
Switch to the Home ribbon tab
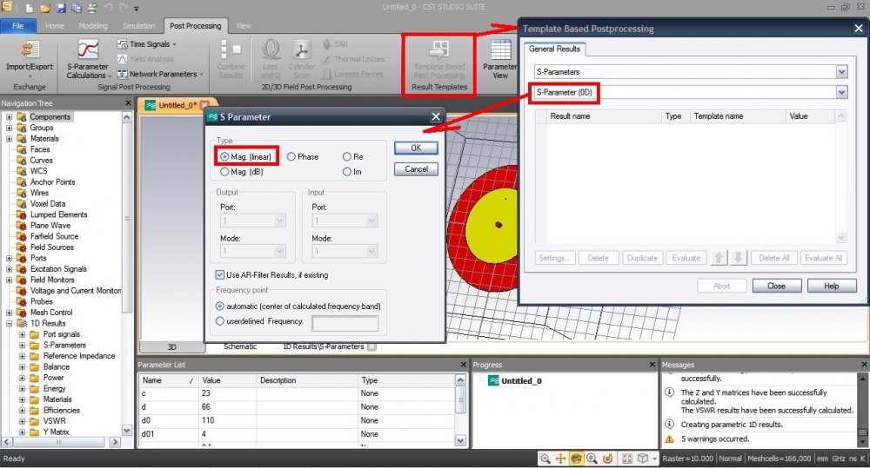[x=54, y=25]
